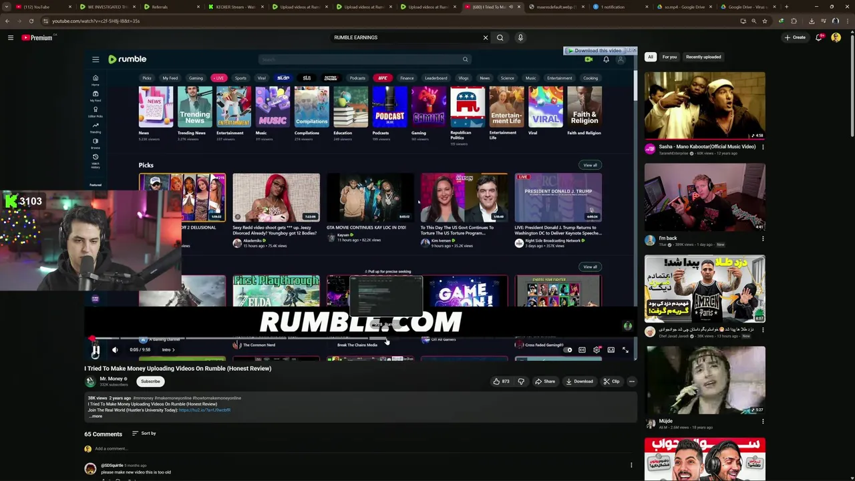Screen dimensions: 855x481
Task: Select the For you filter chip
Action: click(x=669, y=57)
